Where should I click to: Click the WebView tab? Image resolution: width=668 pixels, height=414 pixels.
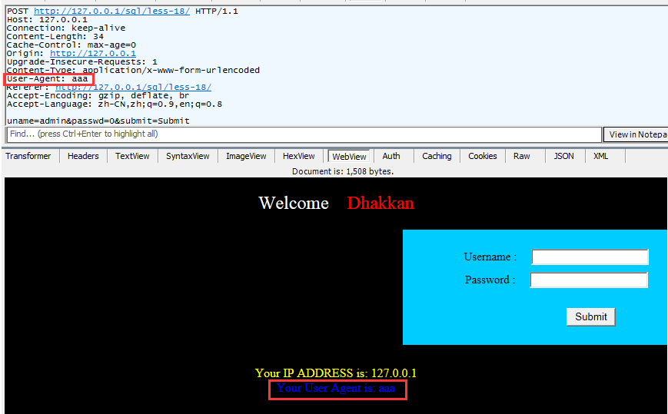tap(349, 156)
